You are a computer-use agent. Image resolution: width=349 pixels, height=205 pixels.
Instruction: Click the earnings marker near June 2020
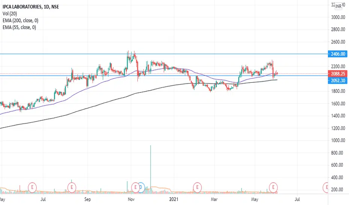click(x=32, y=187)
